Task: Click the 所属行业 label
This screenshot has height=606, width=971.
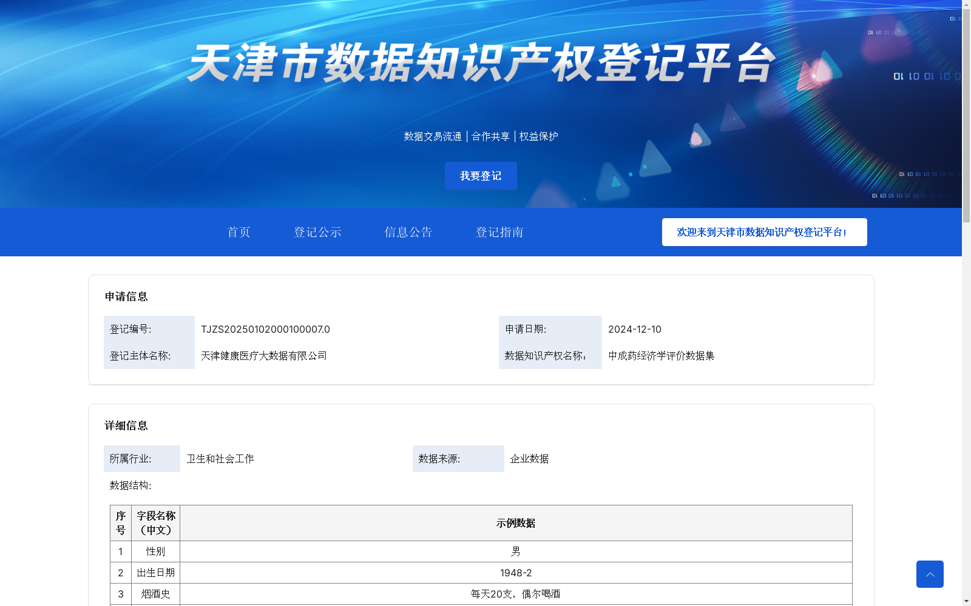Action: [130, 459]
